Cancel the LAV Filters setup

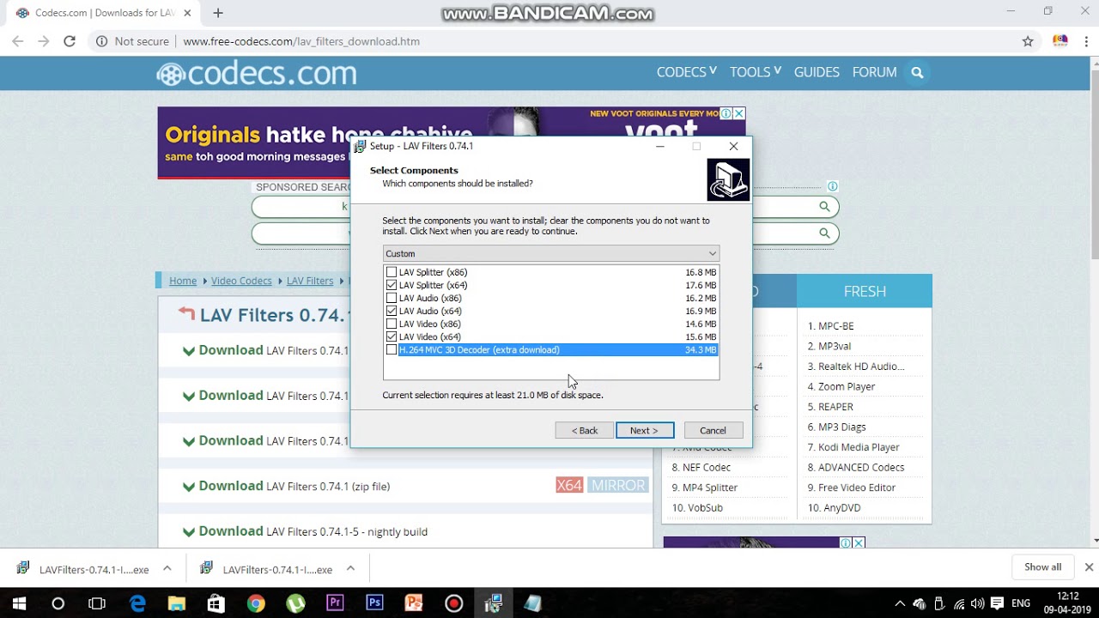pos(713,430)
